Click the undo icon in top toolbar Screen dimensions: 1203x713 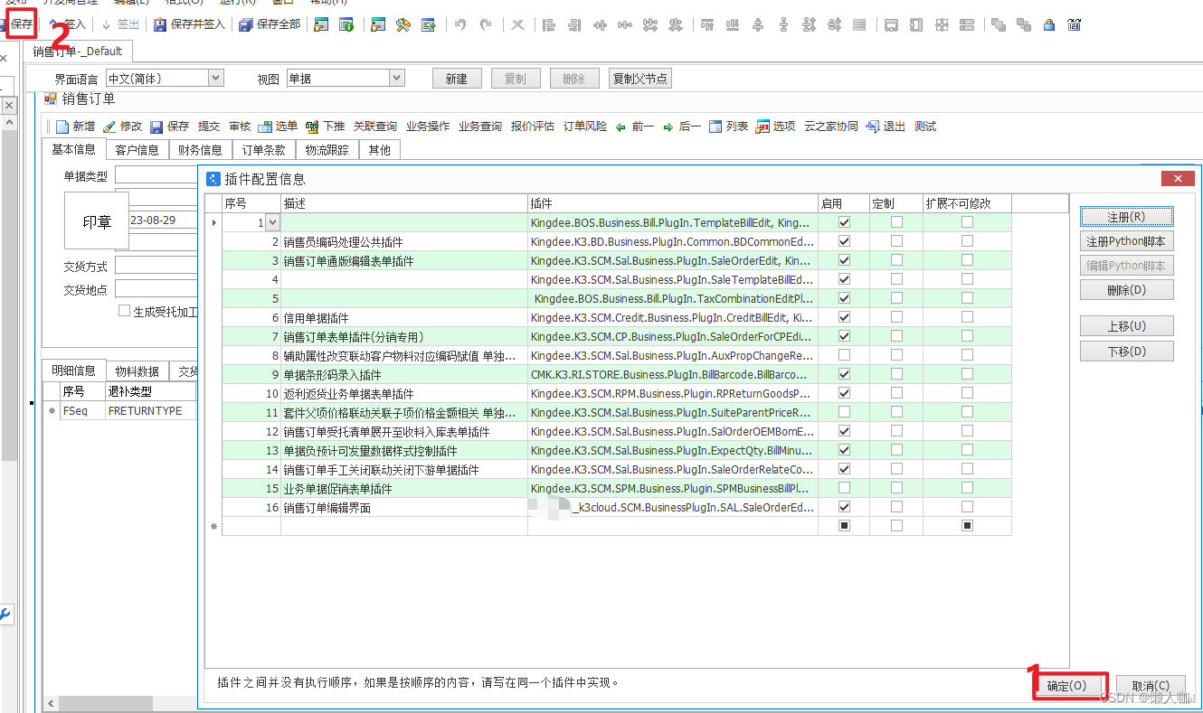pyautogui.click(x=460, y=24)
